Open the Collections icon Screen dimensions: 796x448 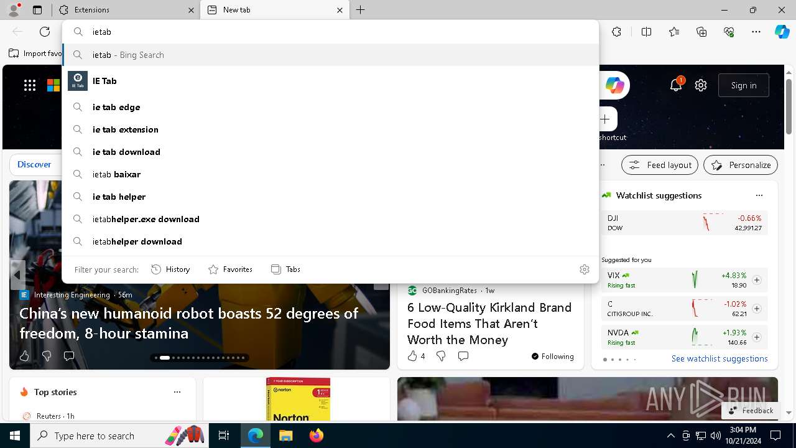coord(701,32)
